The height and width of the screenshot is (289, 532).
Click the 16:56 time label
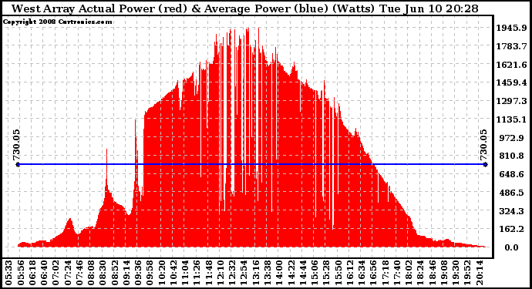pyautogui.click(x=372, y=273)
